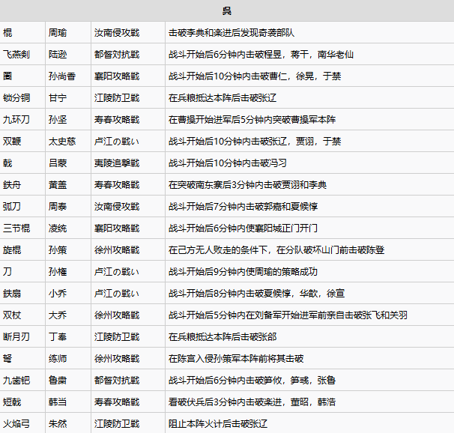The width and height of the screenshot is (454, 433).
Task: Click condition 阻止本阵火计后击破张辽
Action: [218, 424]
